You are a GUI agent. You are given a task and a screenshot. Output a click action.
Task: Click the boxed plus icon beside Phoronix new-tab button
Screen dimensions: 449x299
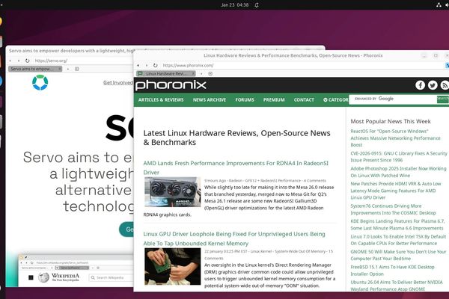coord(210,73)
